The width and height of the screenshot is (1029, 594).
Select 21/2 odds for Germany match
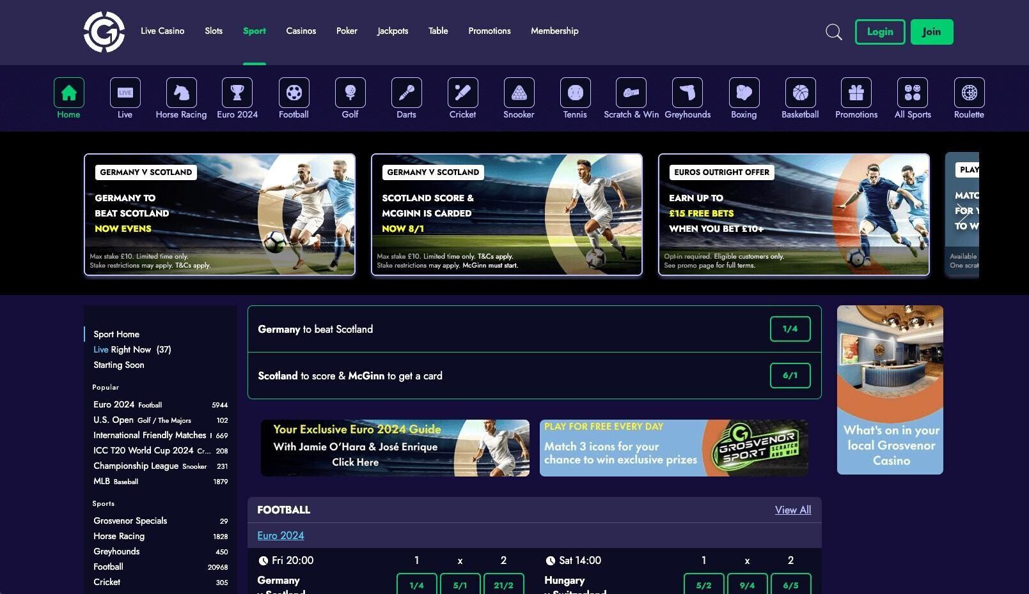[x=504, y=584]
